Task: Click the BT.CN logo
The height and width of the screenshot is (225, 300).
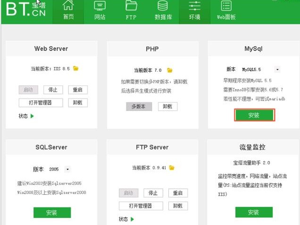Action: 26,8
